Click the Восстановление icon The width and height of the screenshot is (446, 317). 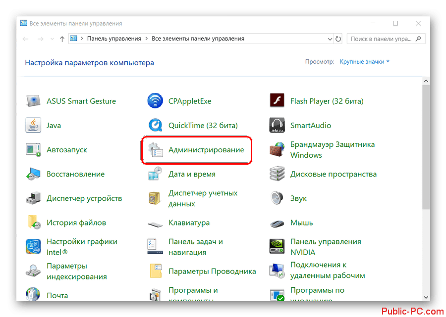coord(33,174)
